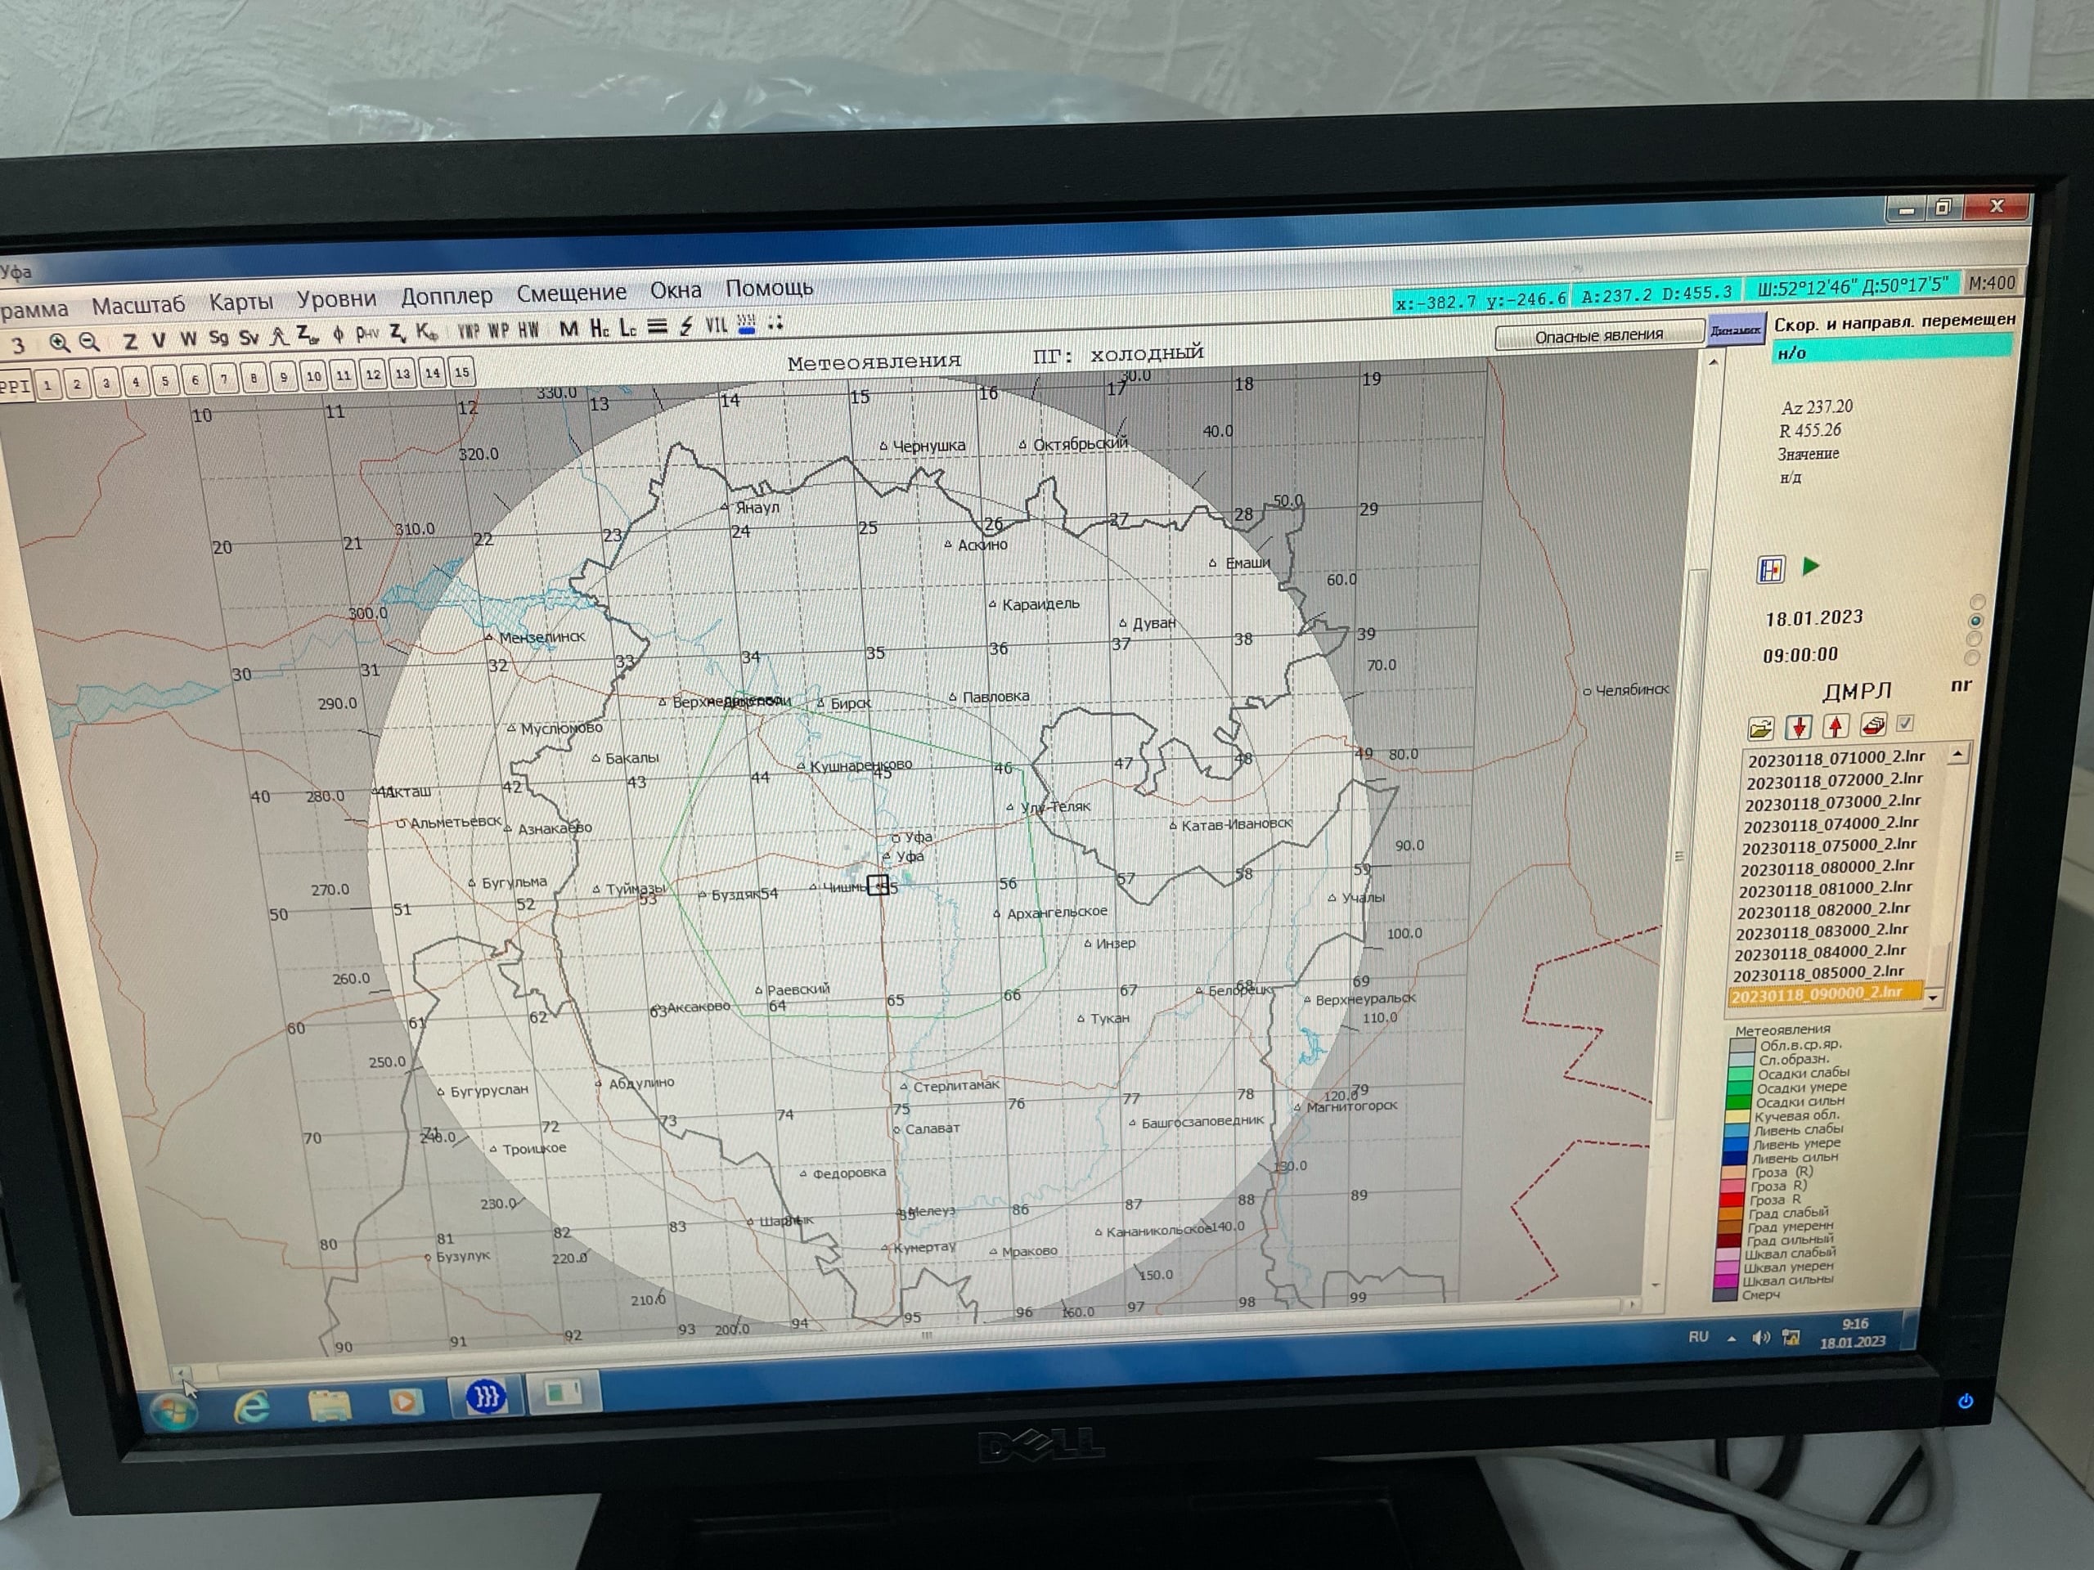The width and height of the screenshot is (2094, 1570).
Task: Open the Карты menu
Action: [x=240, y=302]
